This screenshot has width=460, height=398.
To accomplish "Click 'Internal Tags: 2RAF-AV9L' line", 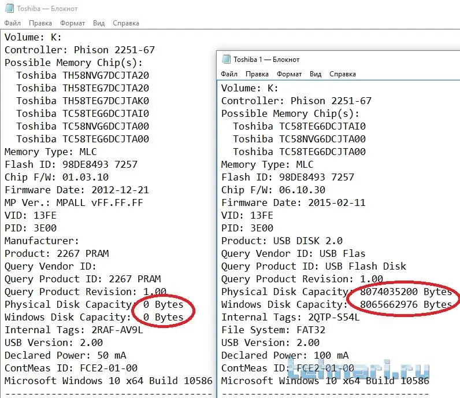I will 74,330.
